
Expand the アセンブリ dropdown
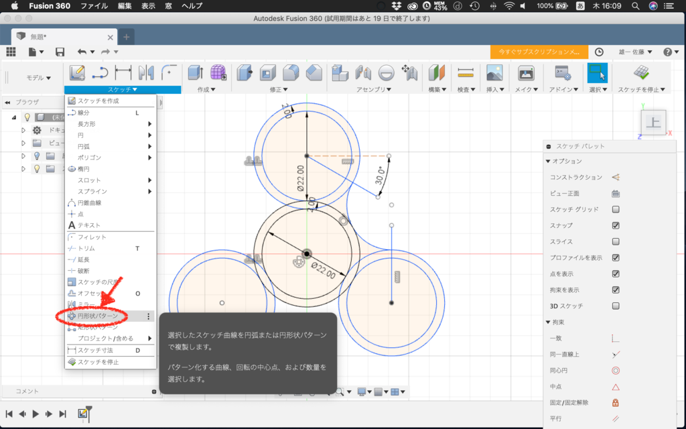374,89
